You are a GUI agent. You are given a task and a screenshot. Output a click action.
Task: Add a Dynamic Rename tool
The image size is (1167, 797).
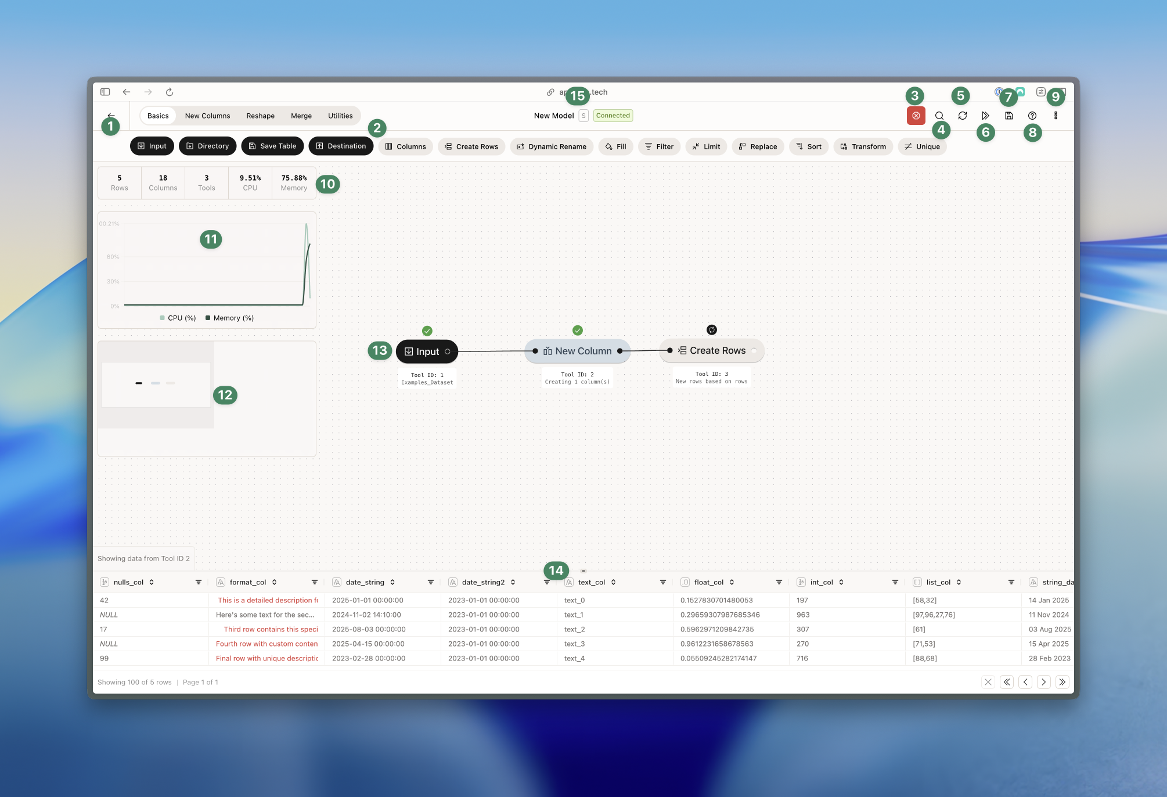click(x=551, y=146)
